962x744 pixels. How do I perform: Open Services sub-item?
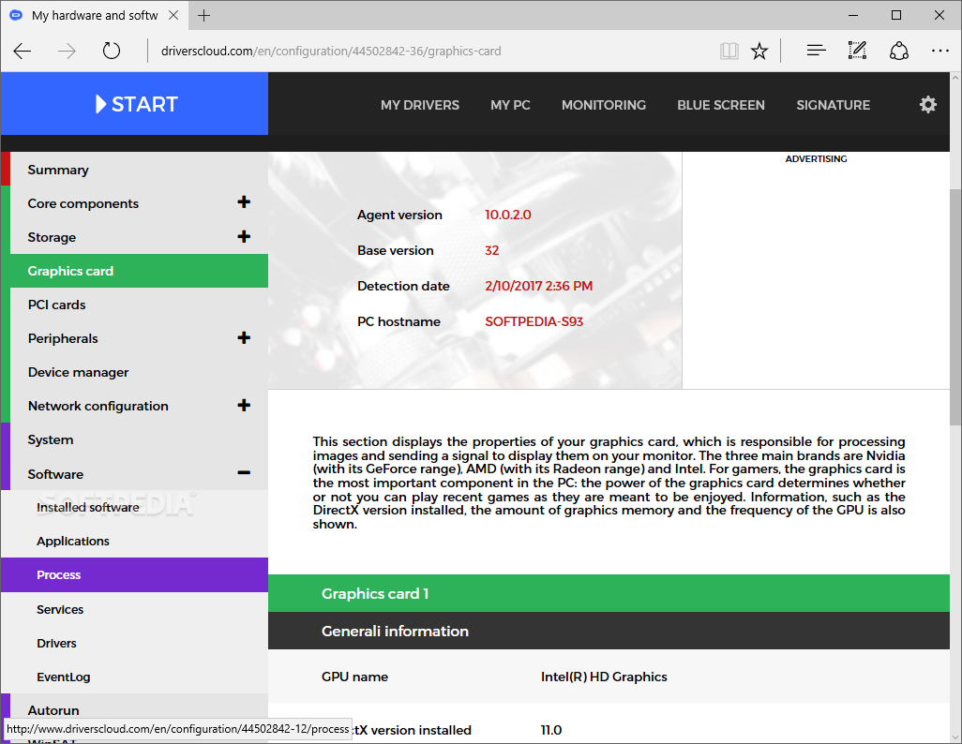[134, 609]
